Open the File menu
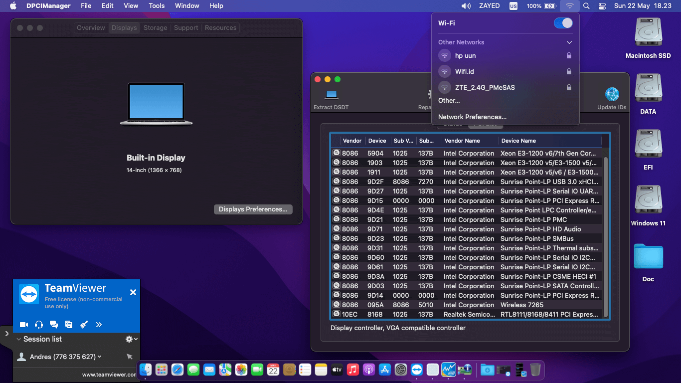Viewport: 681px width, 383px height. tap(86, 6)
